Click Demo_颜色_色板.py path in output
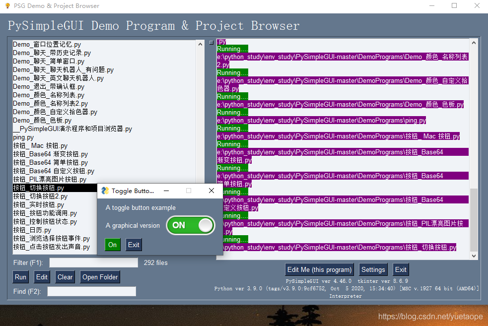Screen dimensions: 488x326 pyautogui.click(x=340, y=105)
